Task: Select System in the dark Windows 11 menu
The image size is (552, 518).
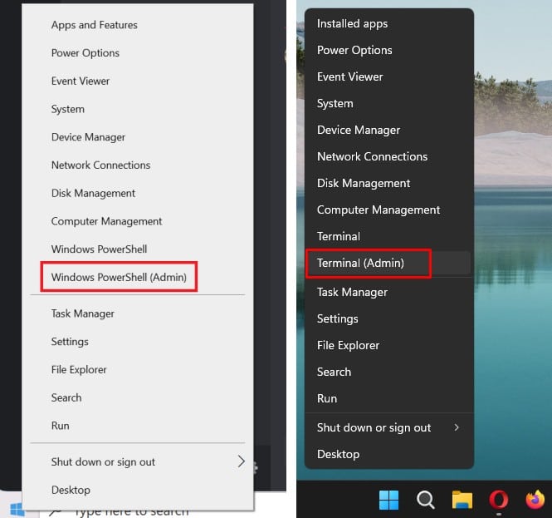Action: tap(388, 103)
